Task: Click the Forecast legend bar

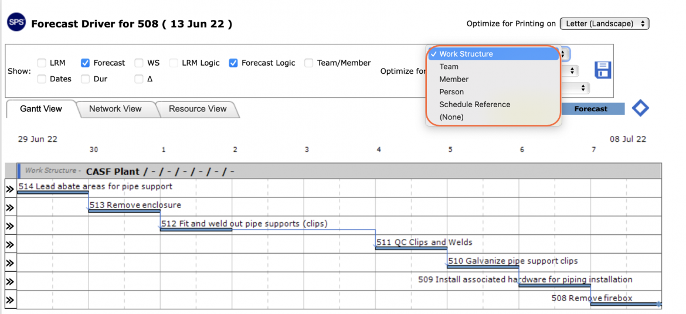Action: 592,109
